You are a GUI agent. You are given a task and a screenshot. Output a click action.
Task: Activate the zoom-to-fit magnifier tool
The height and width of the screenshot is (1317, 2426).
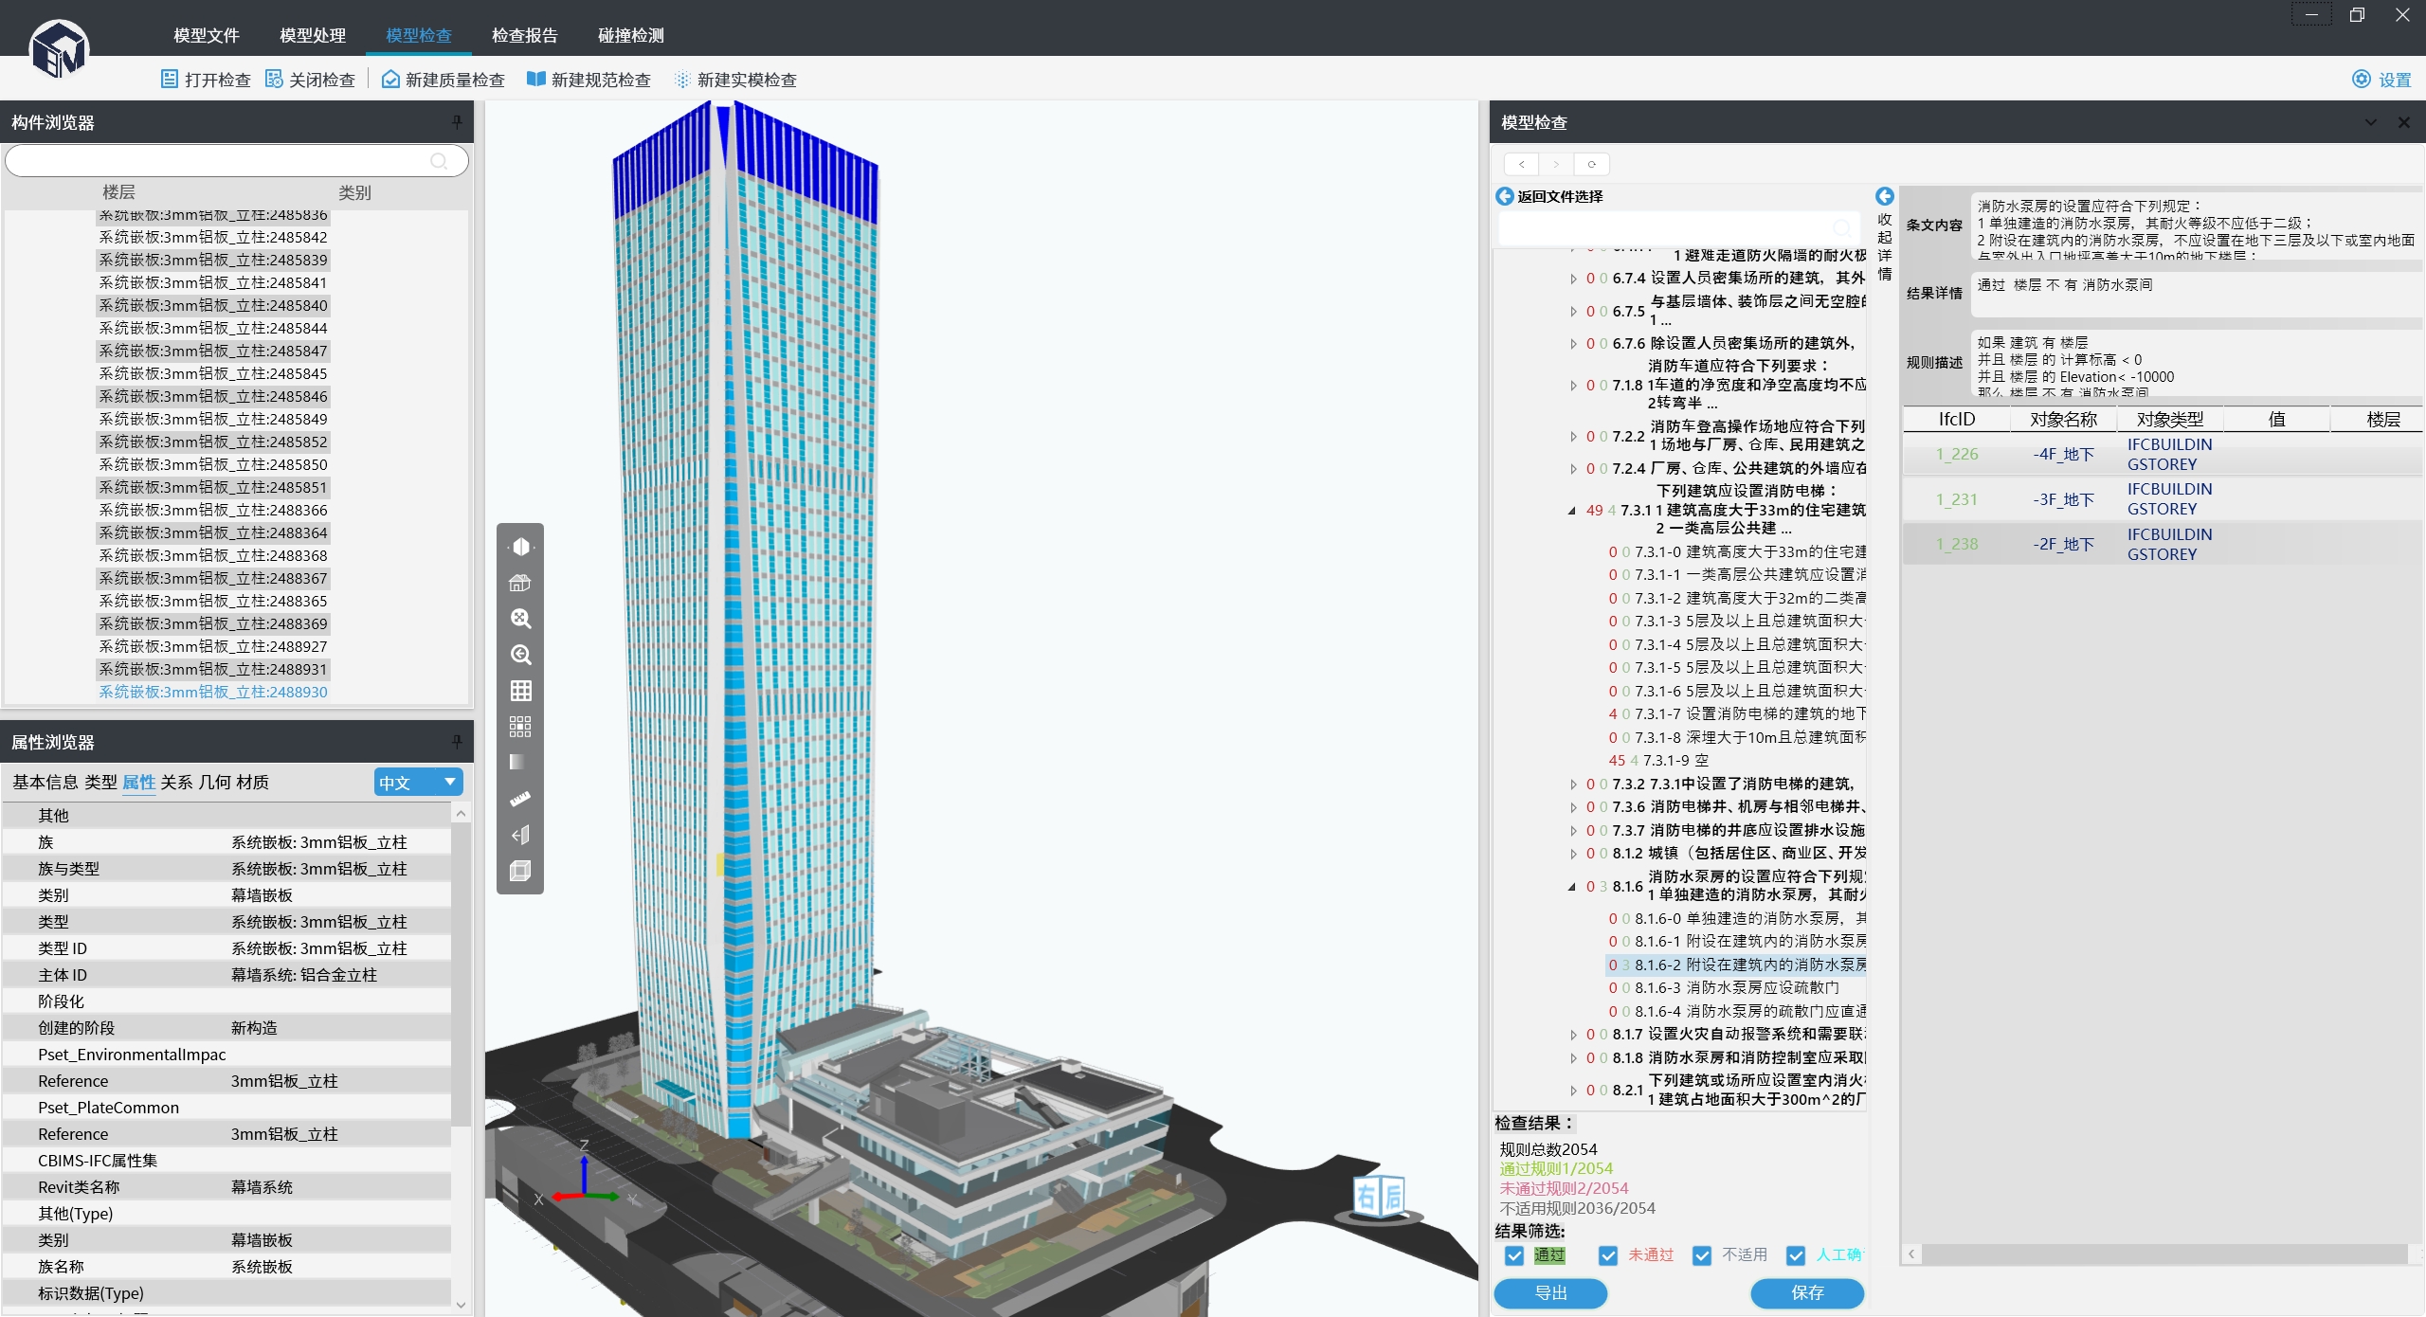click(x=520, y=618)
